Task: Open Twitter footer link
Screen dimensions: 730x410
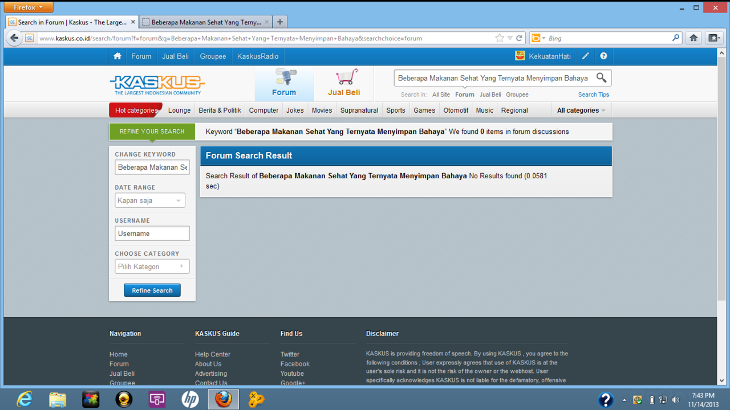Action: [x=290, y=354]
